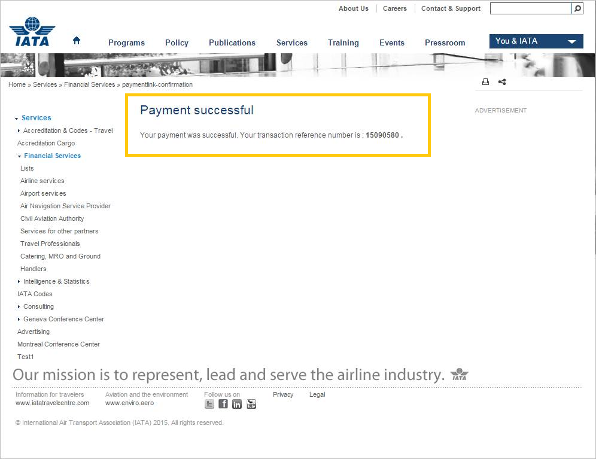The height and width of the screenshot is (459, 596).
Task: Open the Training menu
Action: (343, 42)
